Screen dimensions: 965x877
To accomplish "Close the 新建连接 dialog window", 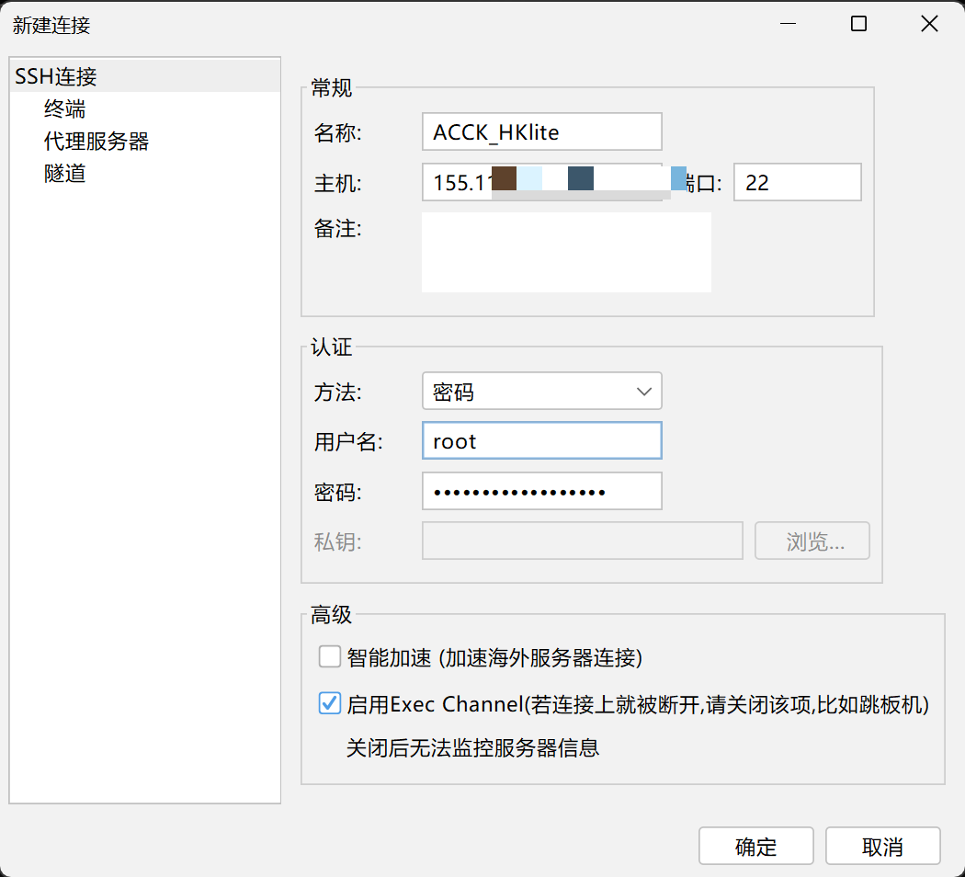I will [929, 25].
